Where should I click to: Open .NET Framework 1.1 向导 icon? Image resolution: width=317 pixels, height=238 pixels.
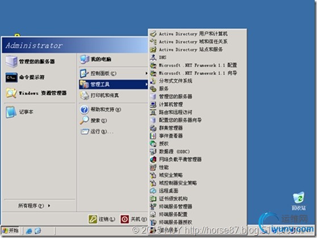[x=153, y=73]
